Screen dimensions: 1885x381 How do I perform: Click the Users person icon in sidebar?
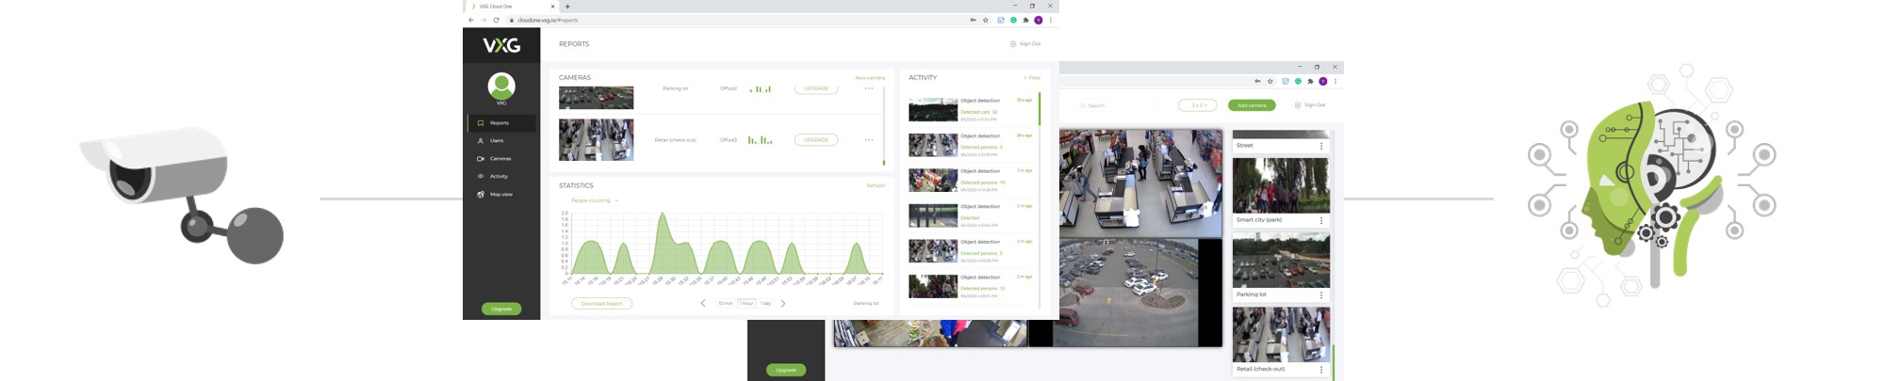(481, 141)
